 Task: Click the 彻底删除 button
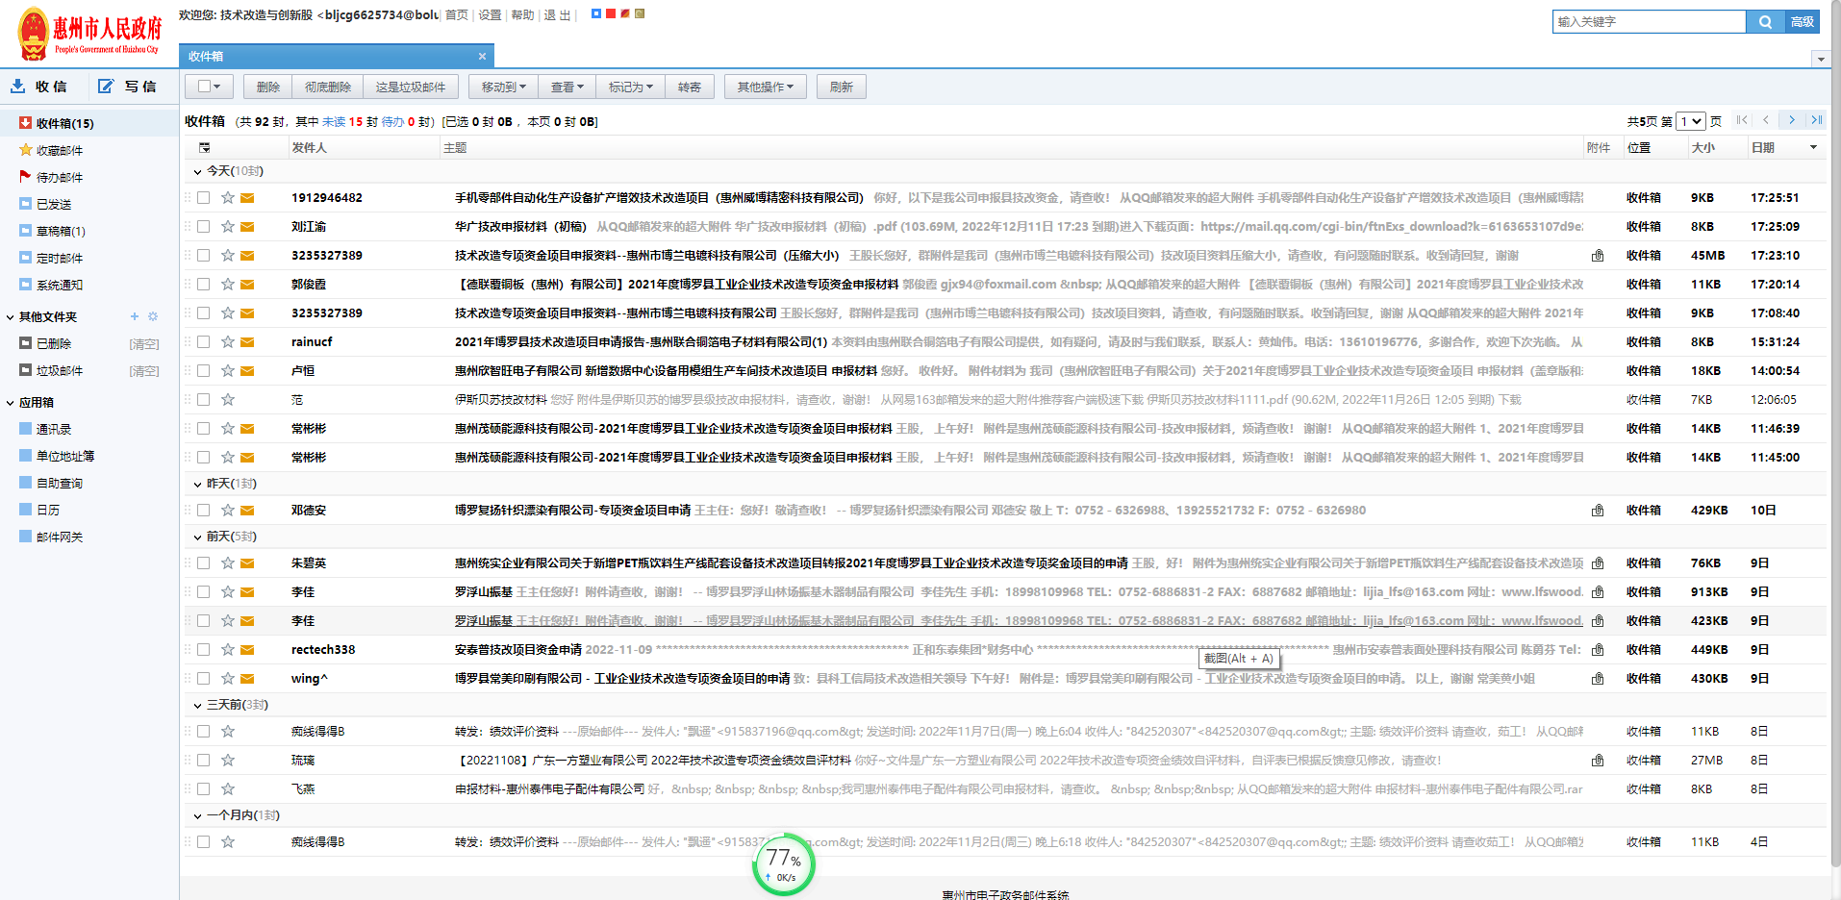pyautogui.click(x=328, y=87)
